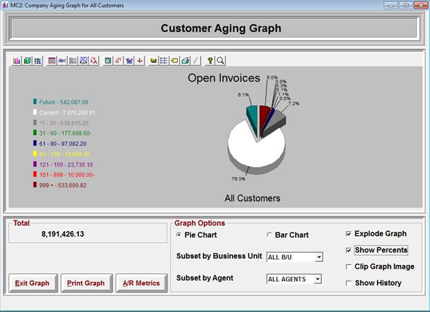
Task: Click the 6.1% pie label
Action: 244,95
